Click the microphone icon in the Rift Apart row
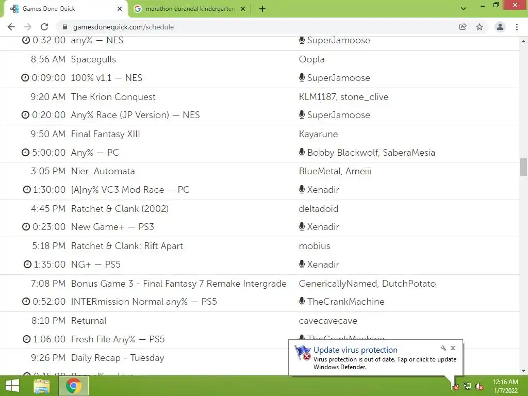This screenshot has height=396, width=528. 302,265
